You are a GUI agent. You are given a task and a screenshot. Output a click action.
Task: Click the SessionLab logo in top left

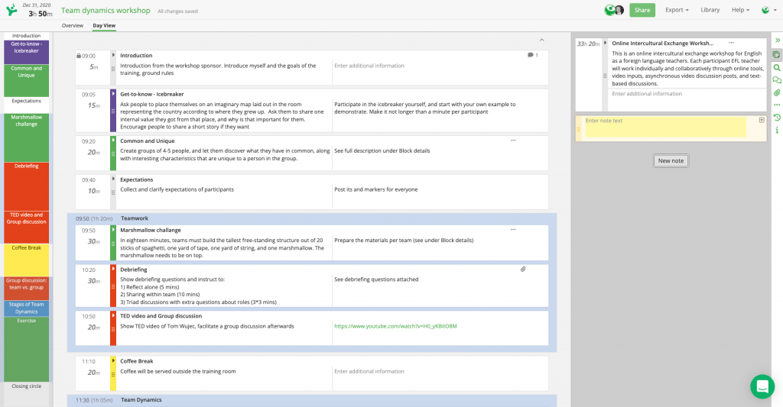tap(11, 11)
